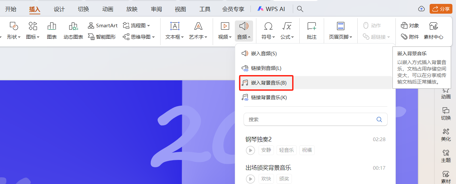Click the search magnifier in menu bar

(x=300, y=9)
